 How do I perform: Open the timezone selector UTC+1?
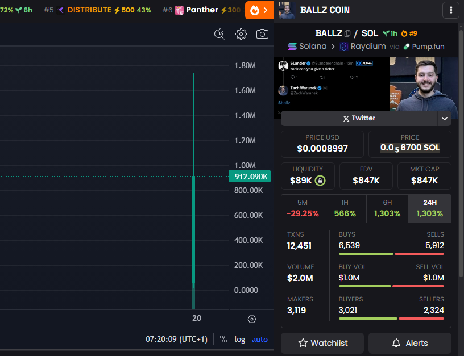[x=176, y=339]
